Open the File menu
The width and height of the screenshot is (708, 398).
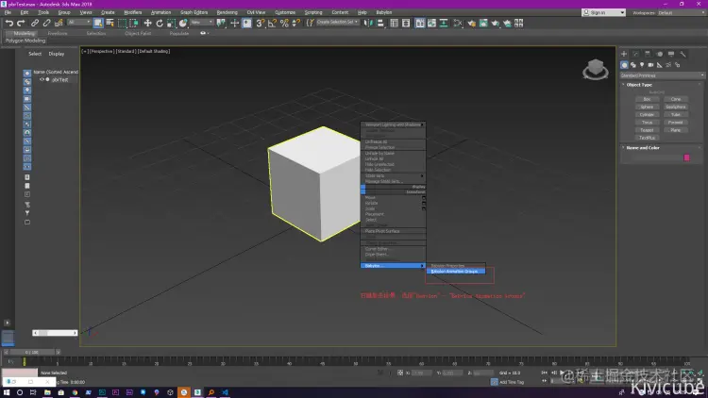tap(8, 12)
